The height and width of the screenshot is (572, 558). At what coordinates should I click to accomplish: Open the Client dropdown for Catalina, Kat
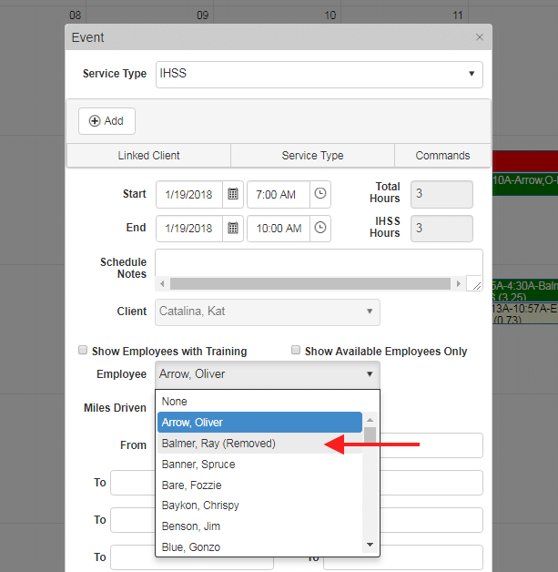pos(268,312)
